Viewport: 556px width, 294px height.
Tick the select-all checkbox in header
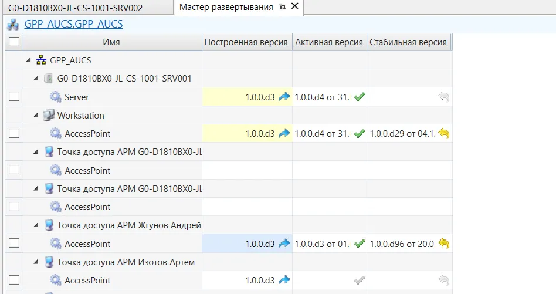click(x=14, y=42)
